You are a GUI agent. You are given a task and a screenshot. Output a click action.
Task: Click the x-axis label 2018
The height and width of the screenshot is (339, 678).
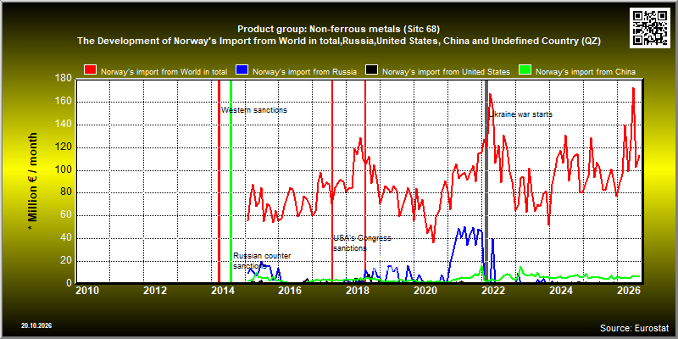tap(357, 291)
